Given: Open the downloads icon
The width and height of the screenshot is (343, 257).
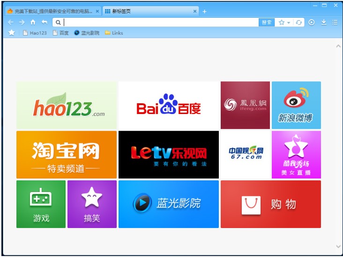Looking at the screenshot, I should [x=324, y=22].
